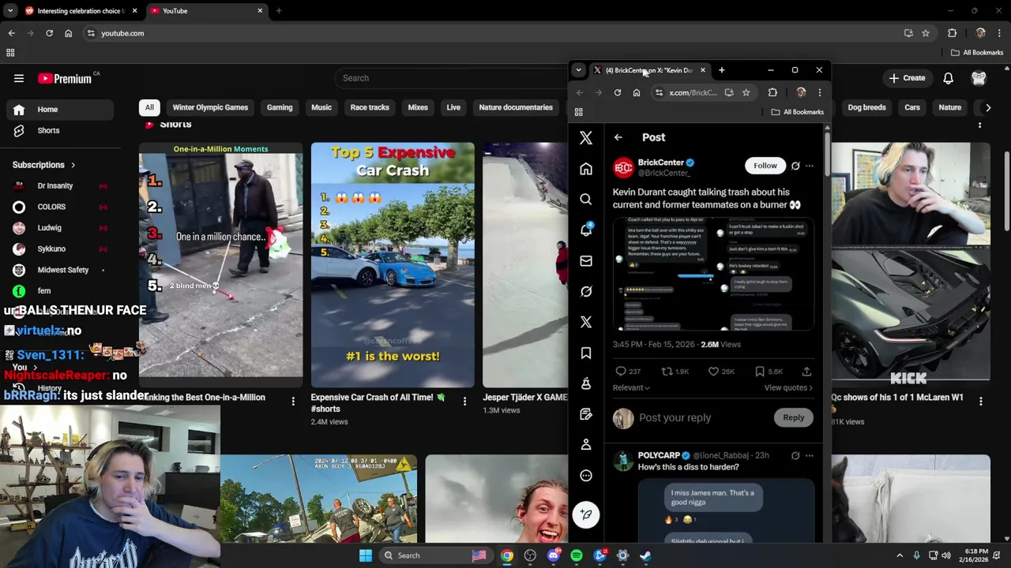Viewport: 1011px width, 568px height.
Task: Show more filter chips arrow
Action: click(988, 107)
